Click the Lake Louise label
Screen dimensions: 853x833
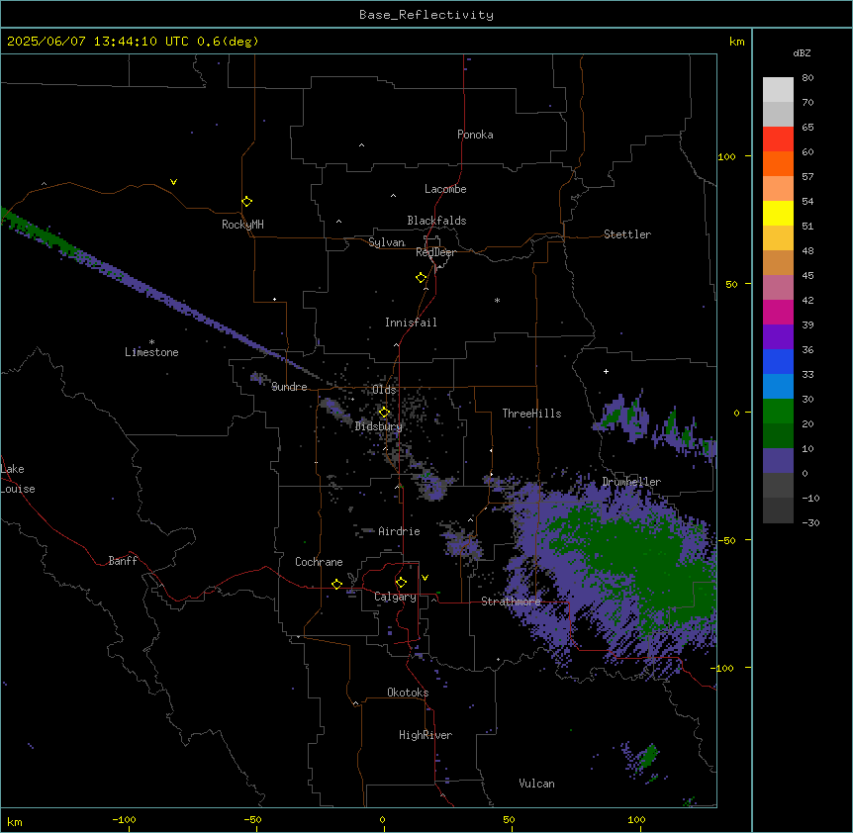coord(18,479)
